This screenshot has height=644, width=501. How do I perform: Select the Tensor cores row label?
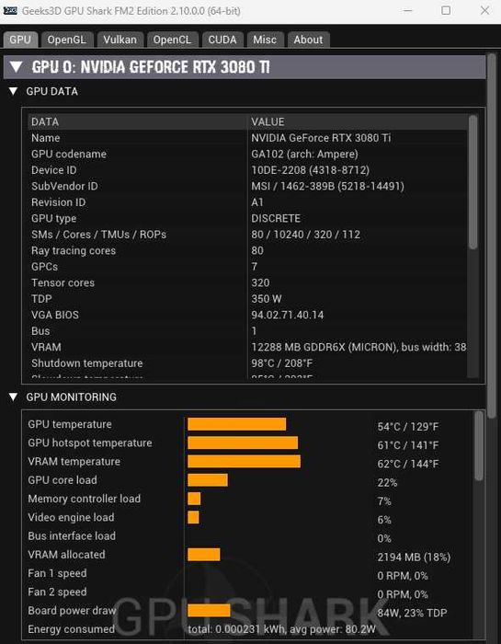coord(63,282)
